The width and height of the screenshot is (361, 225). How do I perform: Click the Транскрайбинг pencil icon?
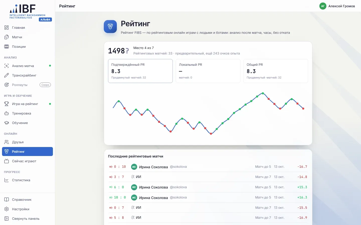pyautogui.click(x=7, y=75)
